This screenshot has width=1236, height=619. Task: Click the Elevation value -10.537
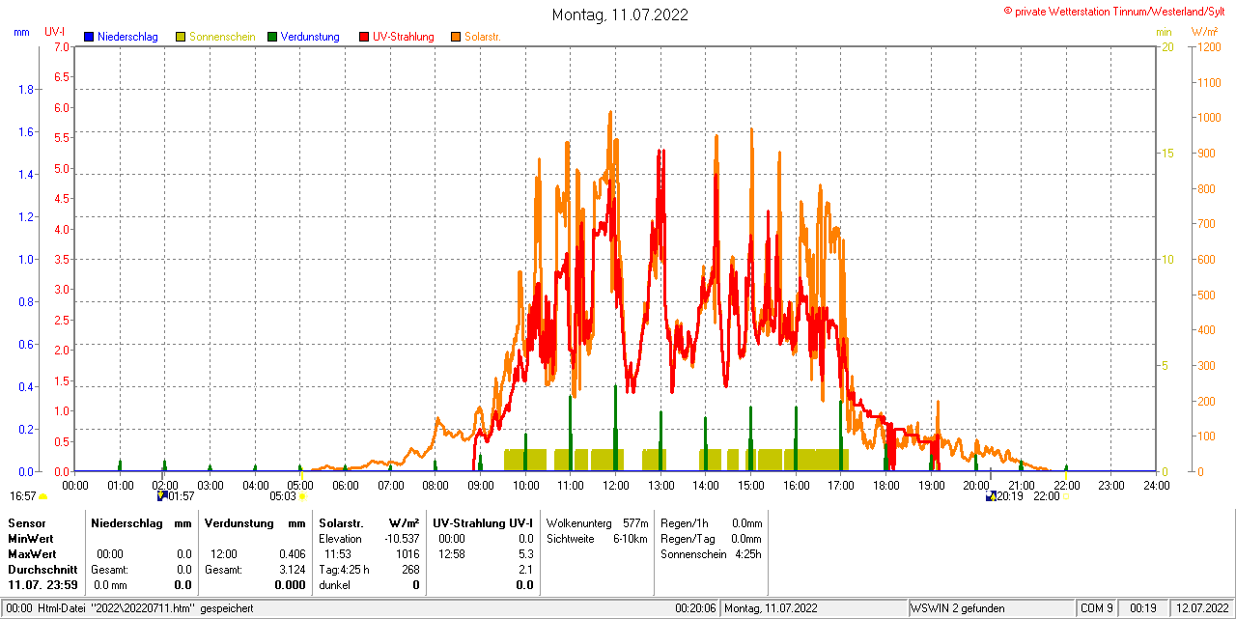(x=401, y=538)
